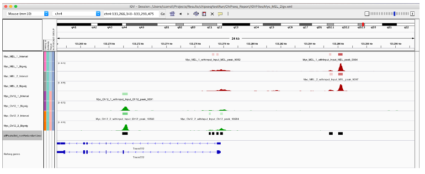
Task: Click the Home icon in the toolbar
Action: [x=172, y=14]
